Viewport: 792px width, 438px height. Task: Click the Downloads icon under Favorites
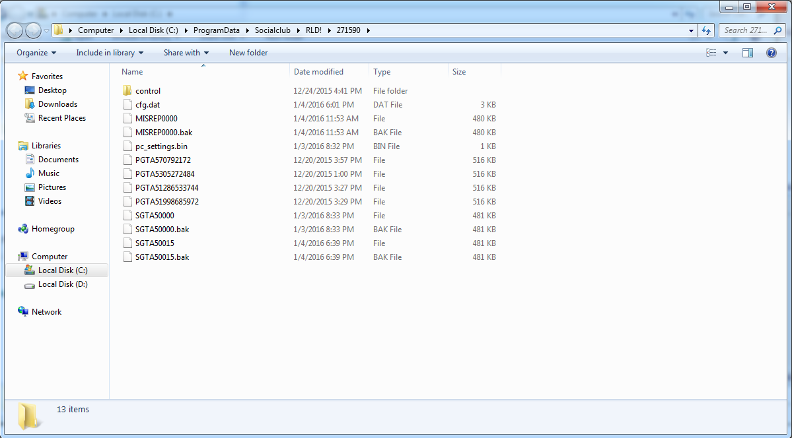pos(30,104)
